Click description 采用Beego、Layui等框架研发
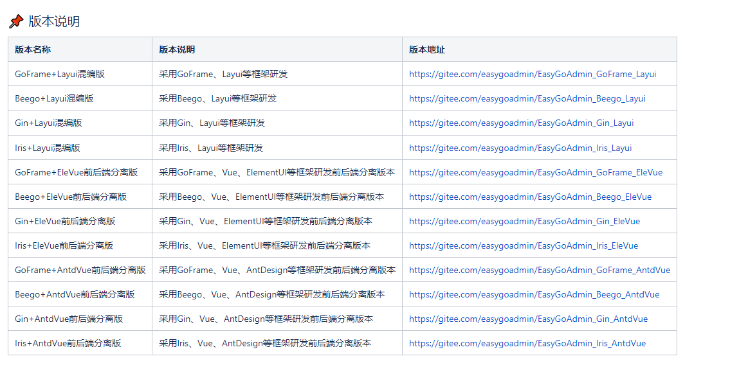The image size is (739, 372). coord(218,98)
